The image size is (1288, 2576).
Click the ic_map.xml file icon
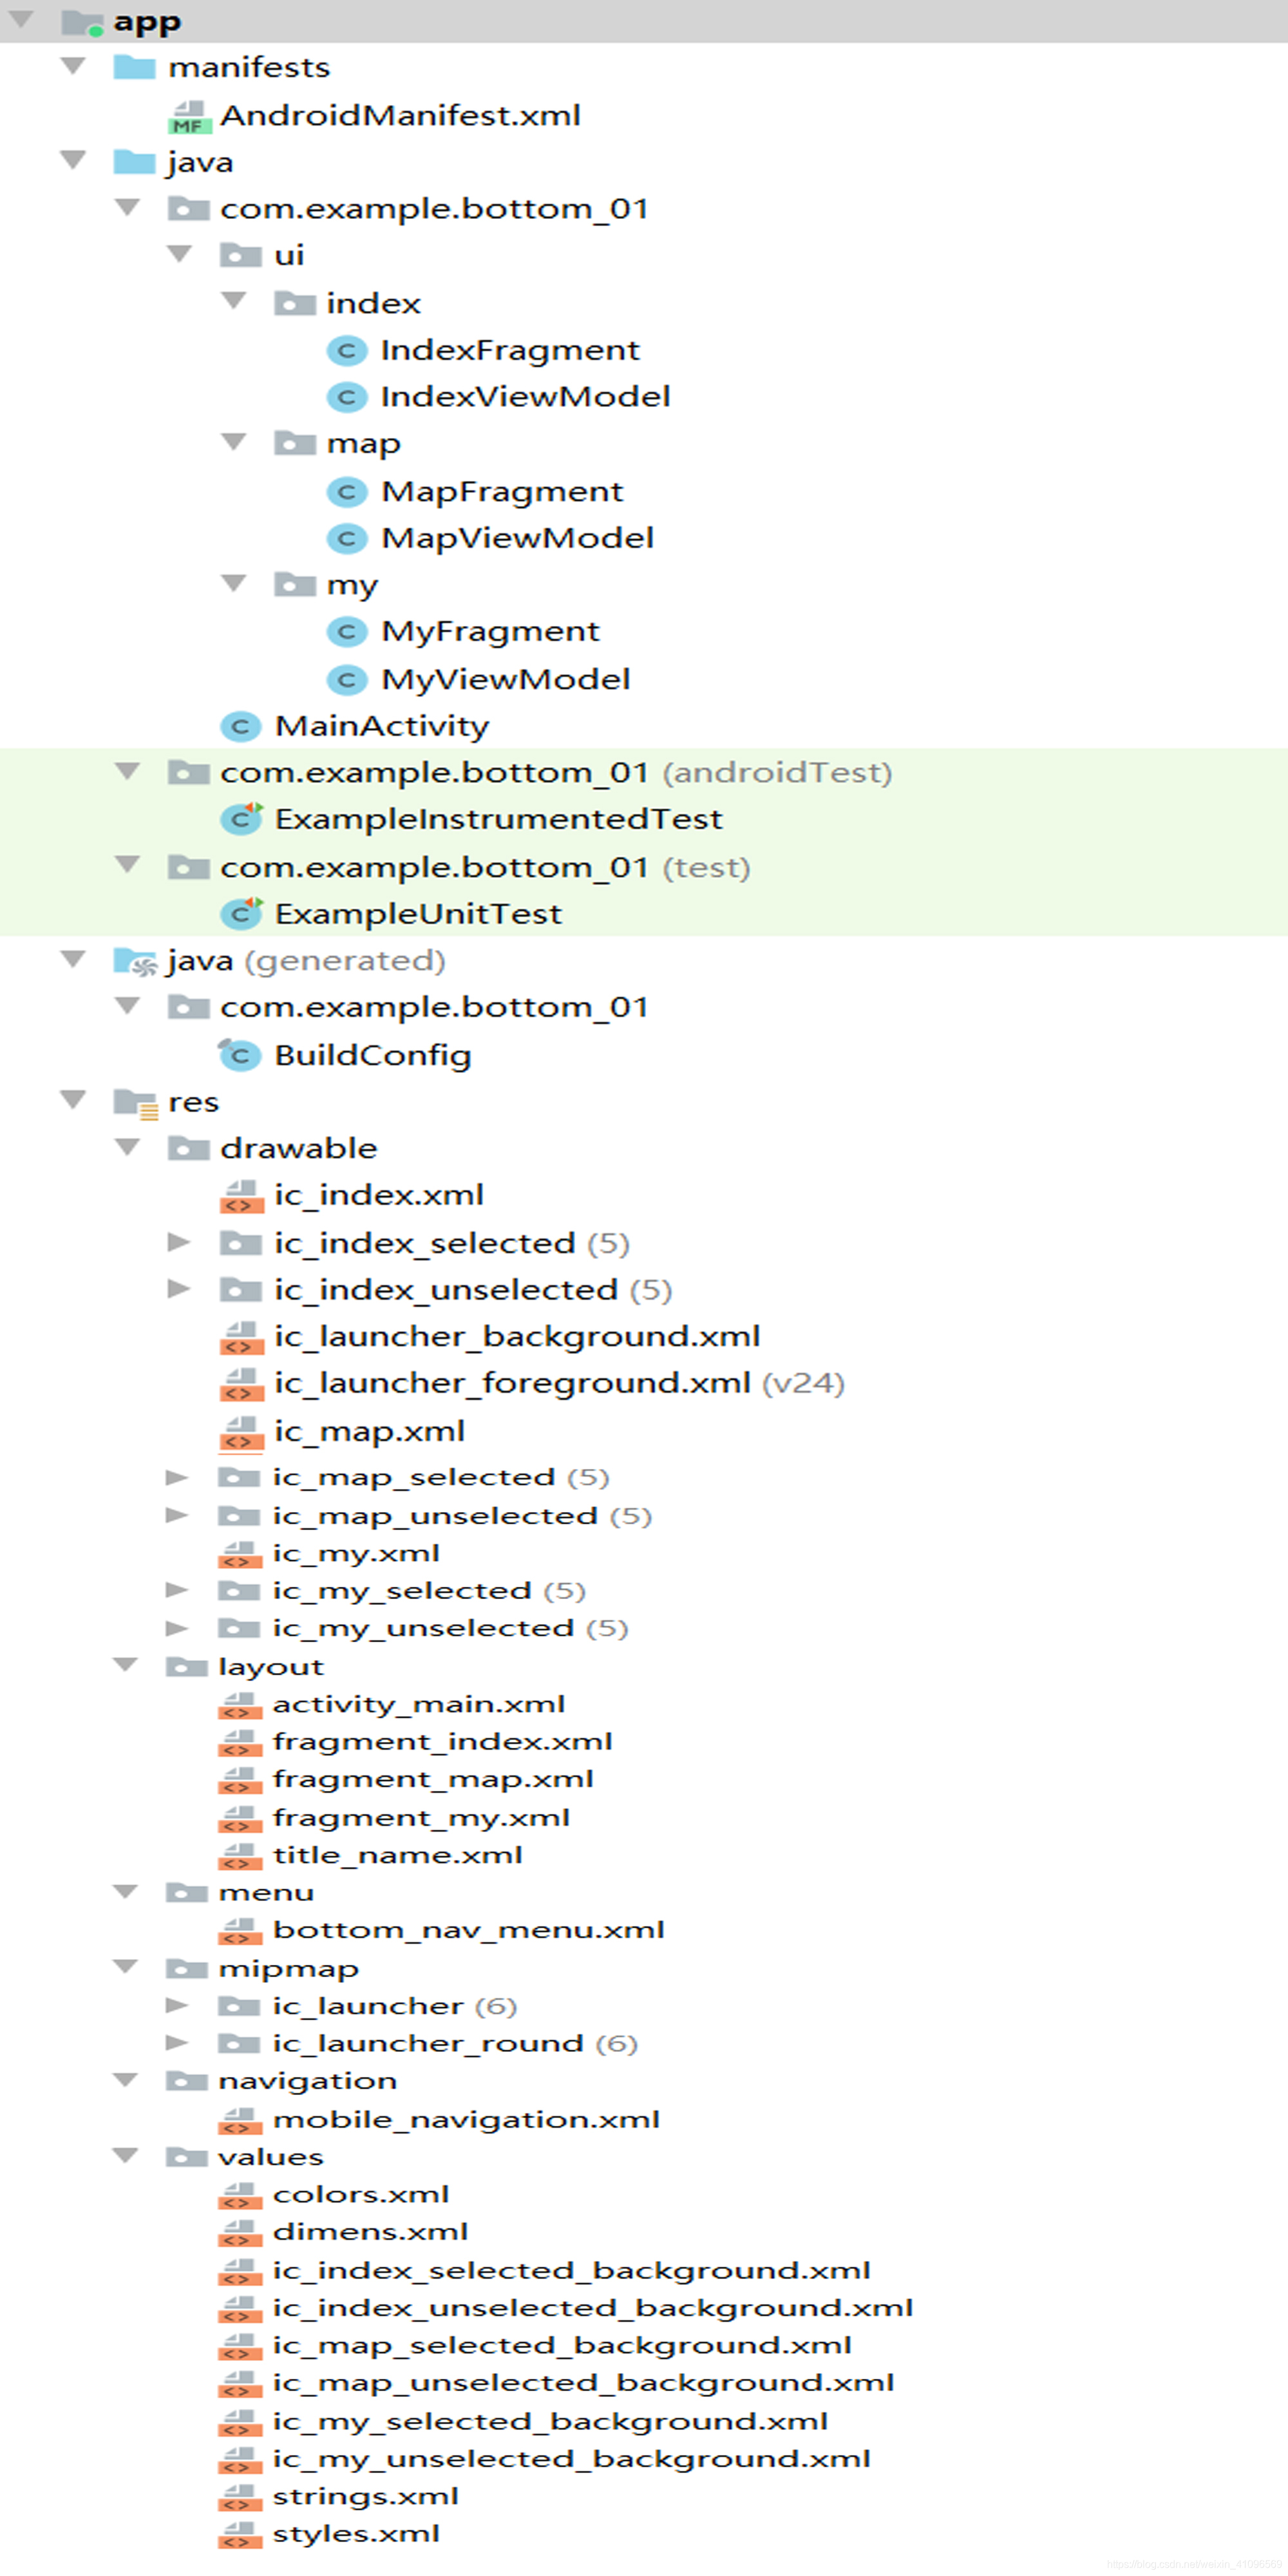coord(241,1432)
